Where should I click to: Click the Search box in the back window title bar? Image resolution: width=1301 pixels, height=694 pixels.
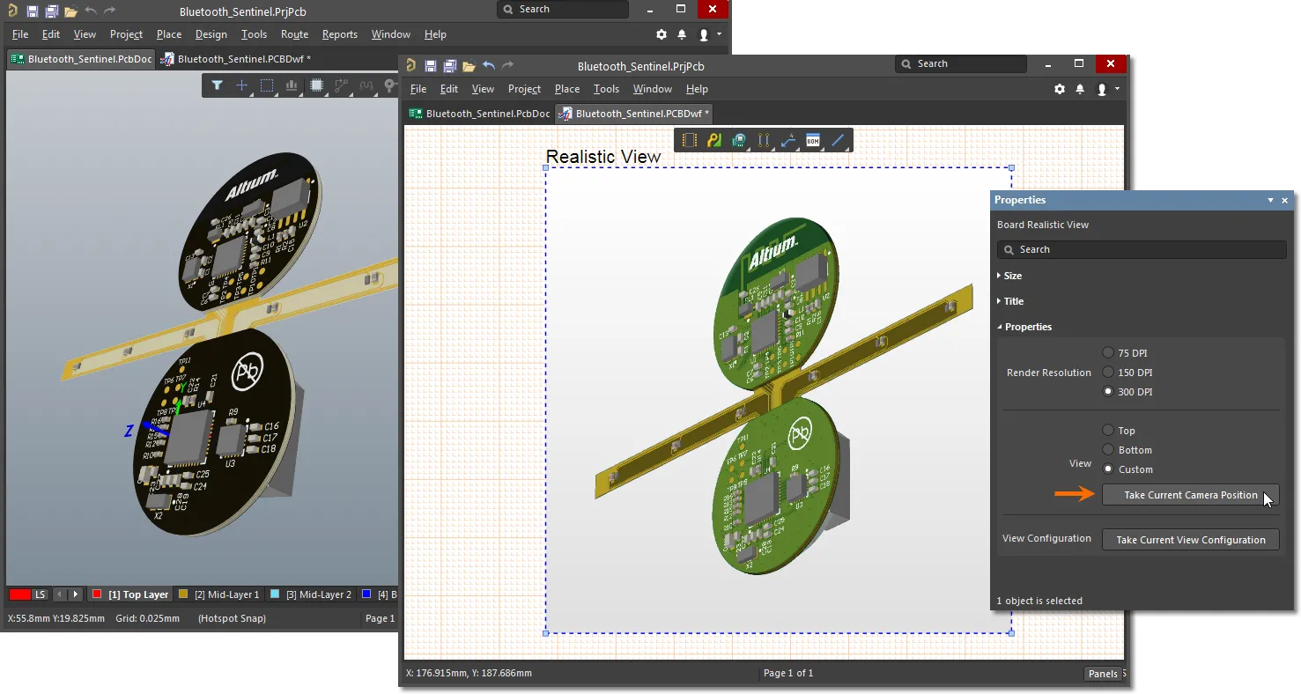[563, 10]
